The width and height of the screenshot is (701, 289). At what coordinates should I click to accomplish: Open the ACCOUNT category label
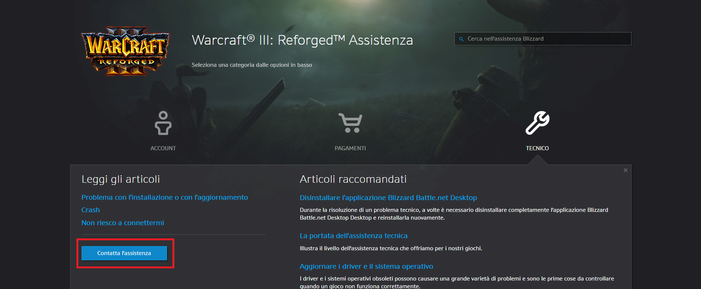pyautogui.click(x=163, y=148)
